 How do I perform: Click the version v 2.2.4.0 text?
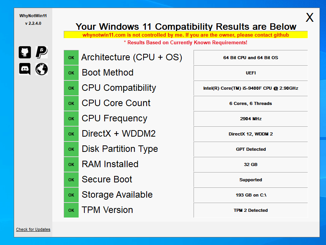[x=33, y=24]
